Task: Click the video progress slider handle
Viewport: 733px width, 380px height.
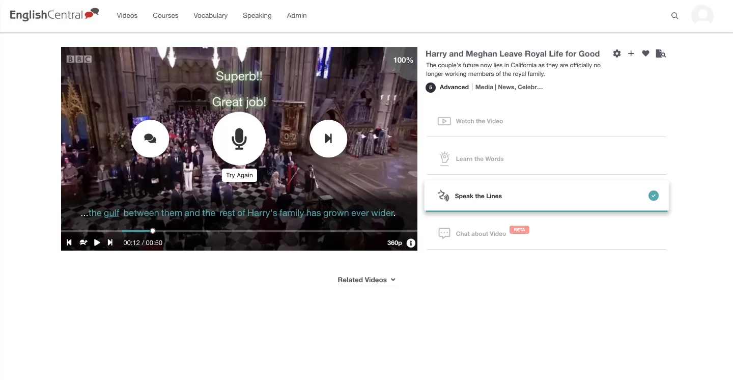Action: coord(153,231)
